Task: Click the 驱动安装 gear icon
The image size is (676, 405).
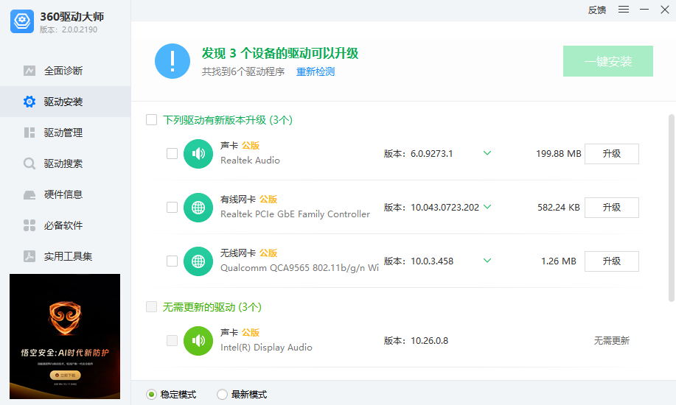Action: pos(29,102)
